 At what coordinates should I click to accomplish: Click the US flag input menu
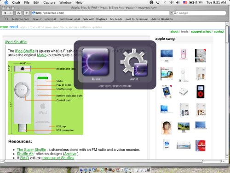point(185,2)
